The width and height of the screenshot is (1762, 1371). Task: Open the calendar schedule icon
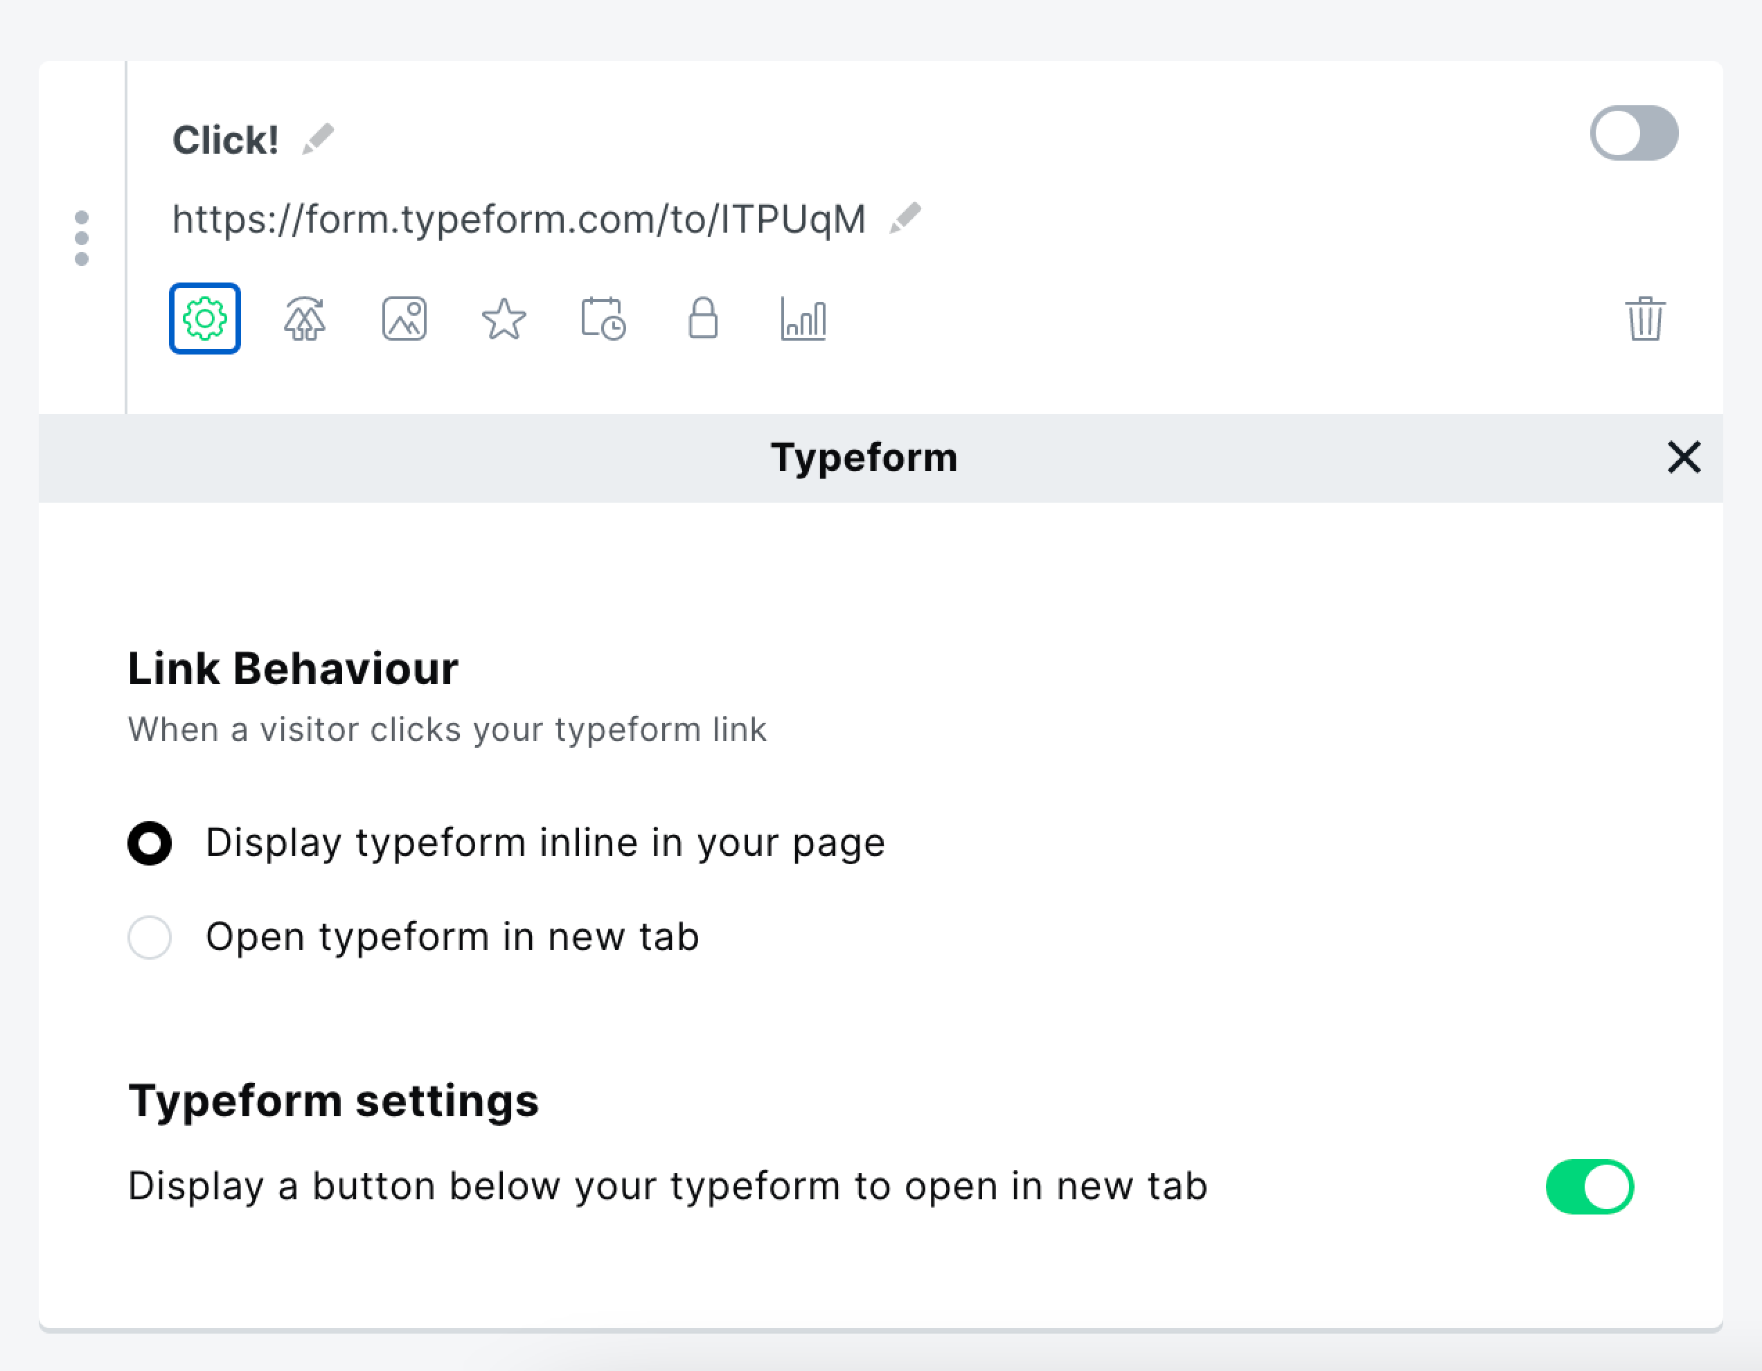pyautogui.click(x=603, y=319)
